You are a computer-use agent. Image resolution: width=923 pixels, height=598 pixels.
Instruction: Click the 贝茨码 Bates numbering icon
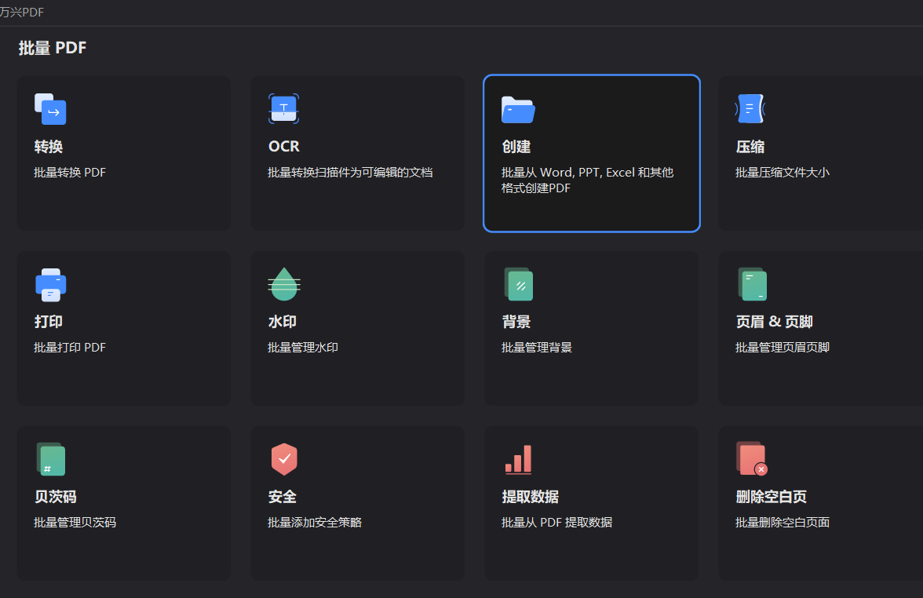(x=50, y=459)
